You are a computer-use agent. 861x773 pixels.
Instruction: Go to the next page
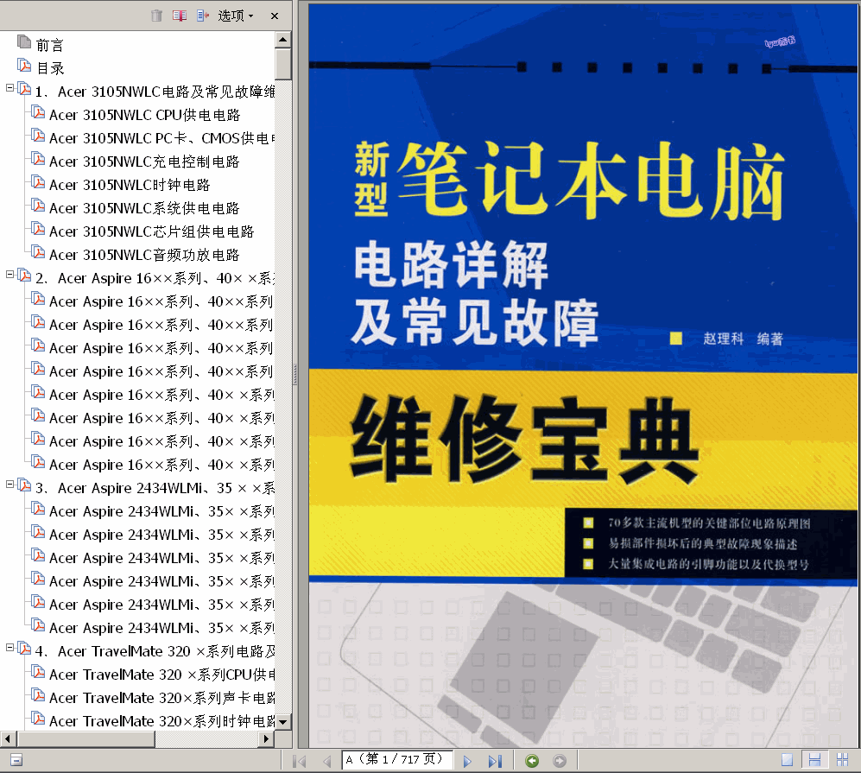(467, 761)
